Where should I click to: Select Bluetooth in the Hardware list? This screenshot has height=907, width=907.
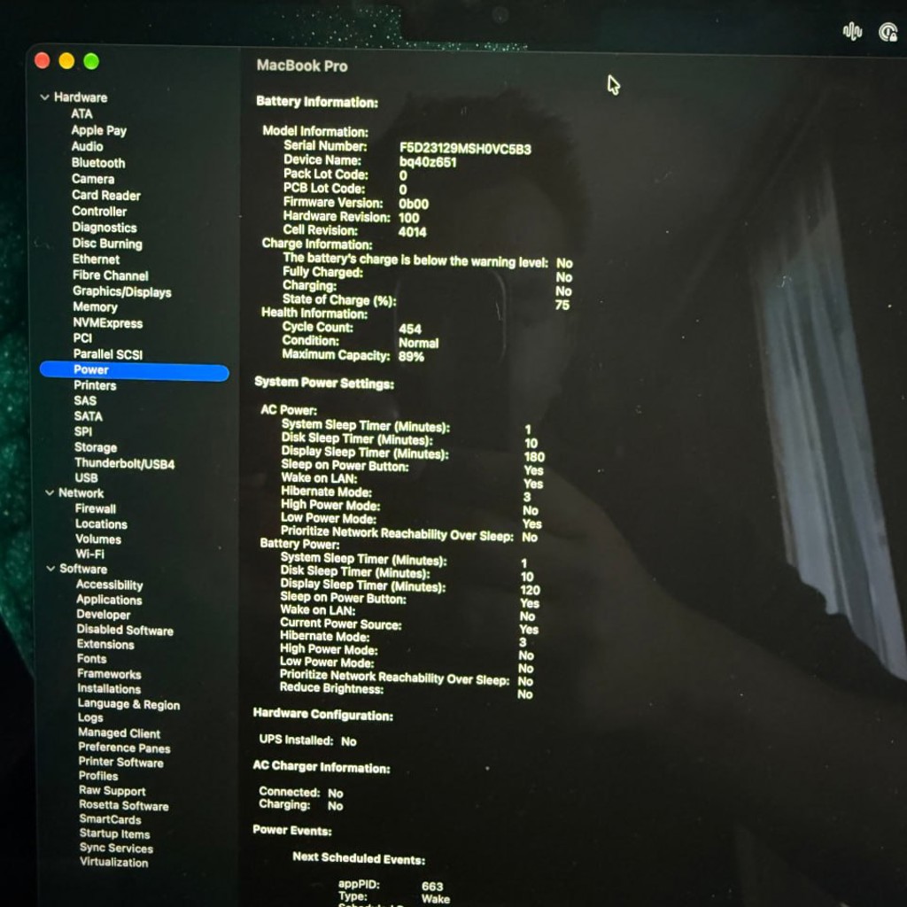pyautogui.click(x=98, y=163)
